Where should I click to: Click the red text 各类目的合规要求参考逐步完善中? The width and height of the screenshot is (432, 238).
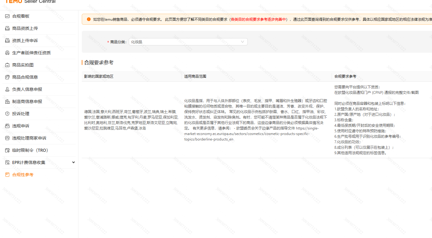[258, 19]
